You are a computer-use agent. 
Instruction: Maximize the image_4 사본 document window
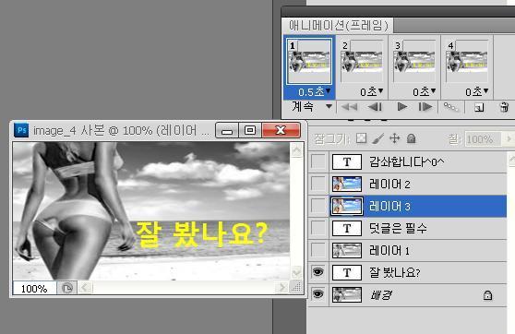click(x=250, y=130)
